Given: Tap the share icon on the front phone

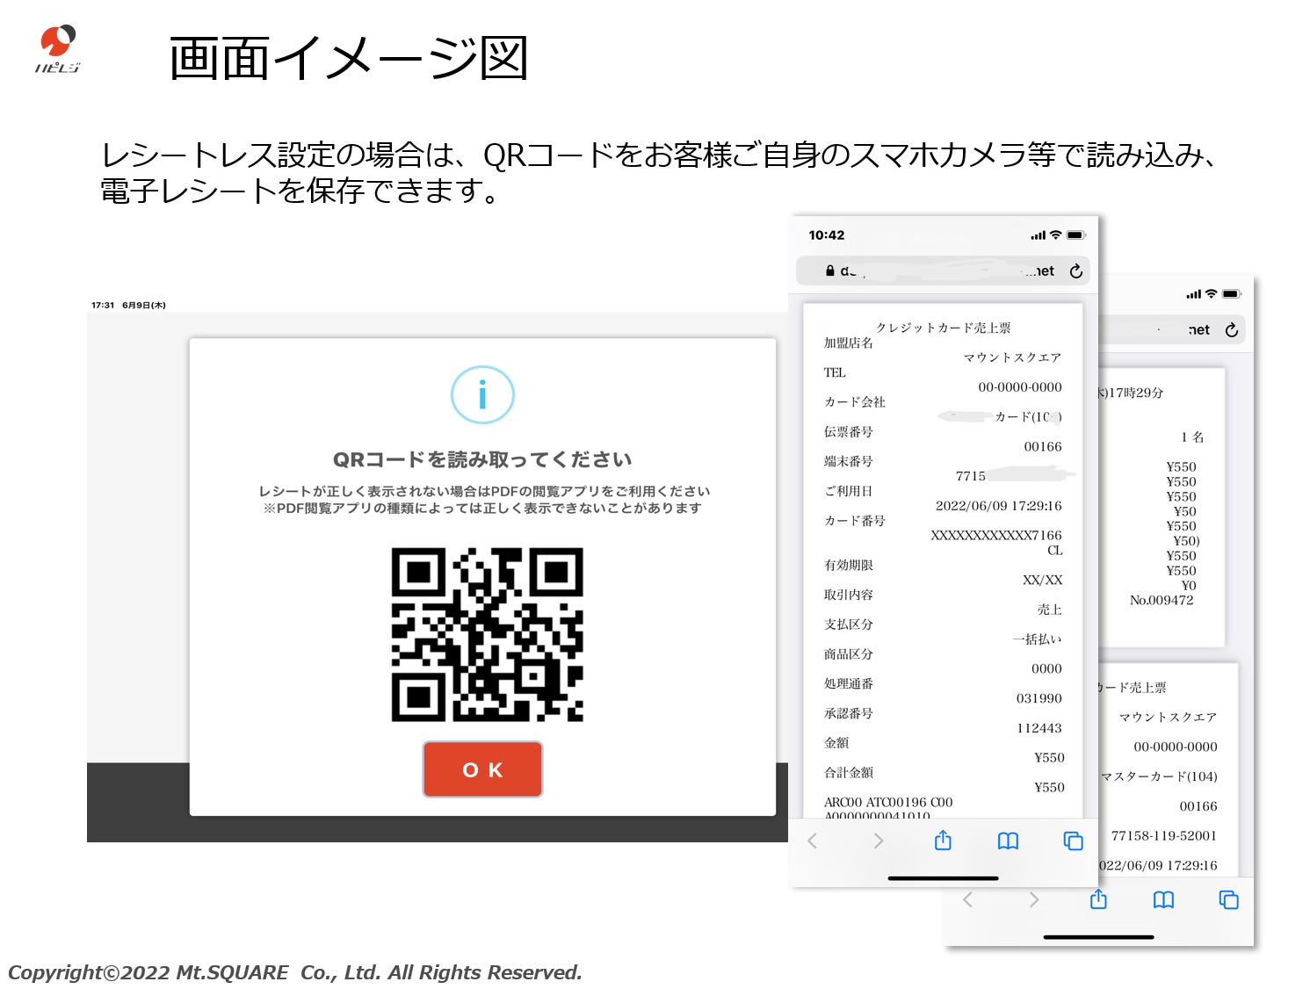Looking at the screenshot, I should pyautogui.click(x=943, y=840).
